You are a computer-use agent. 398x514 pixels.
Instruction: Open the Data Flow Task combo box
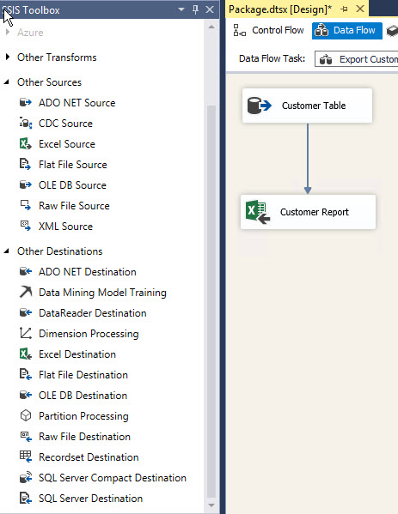click(x=356, y=59)
